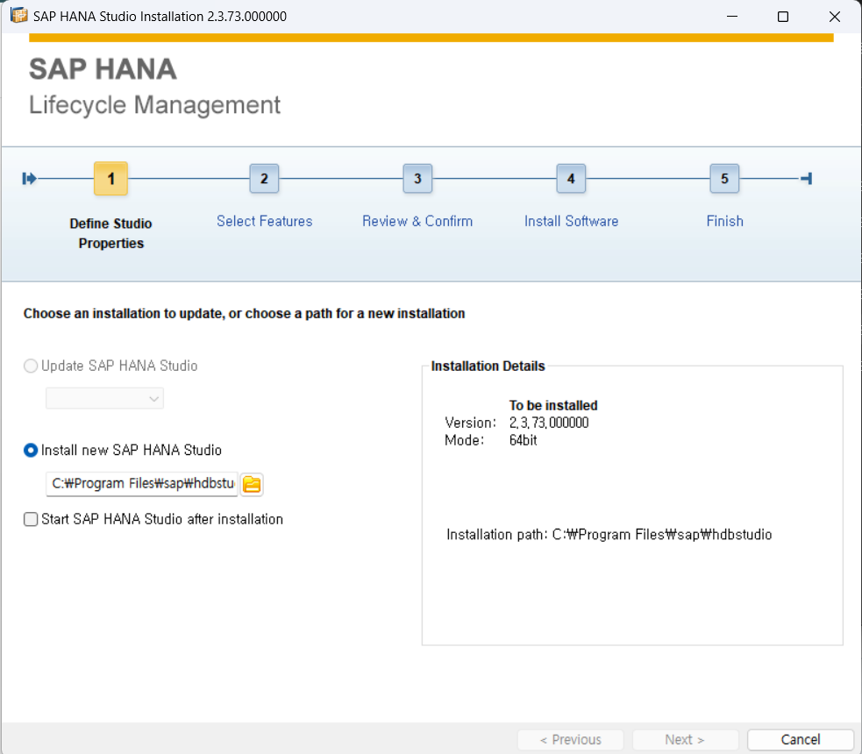The height and width of the screenshot is (754, 862).
Task: Click the Next > button
Action: 685,740
